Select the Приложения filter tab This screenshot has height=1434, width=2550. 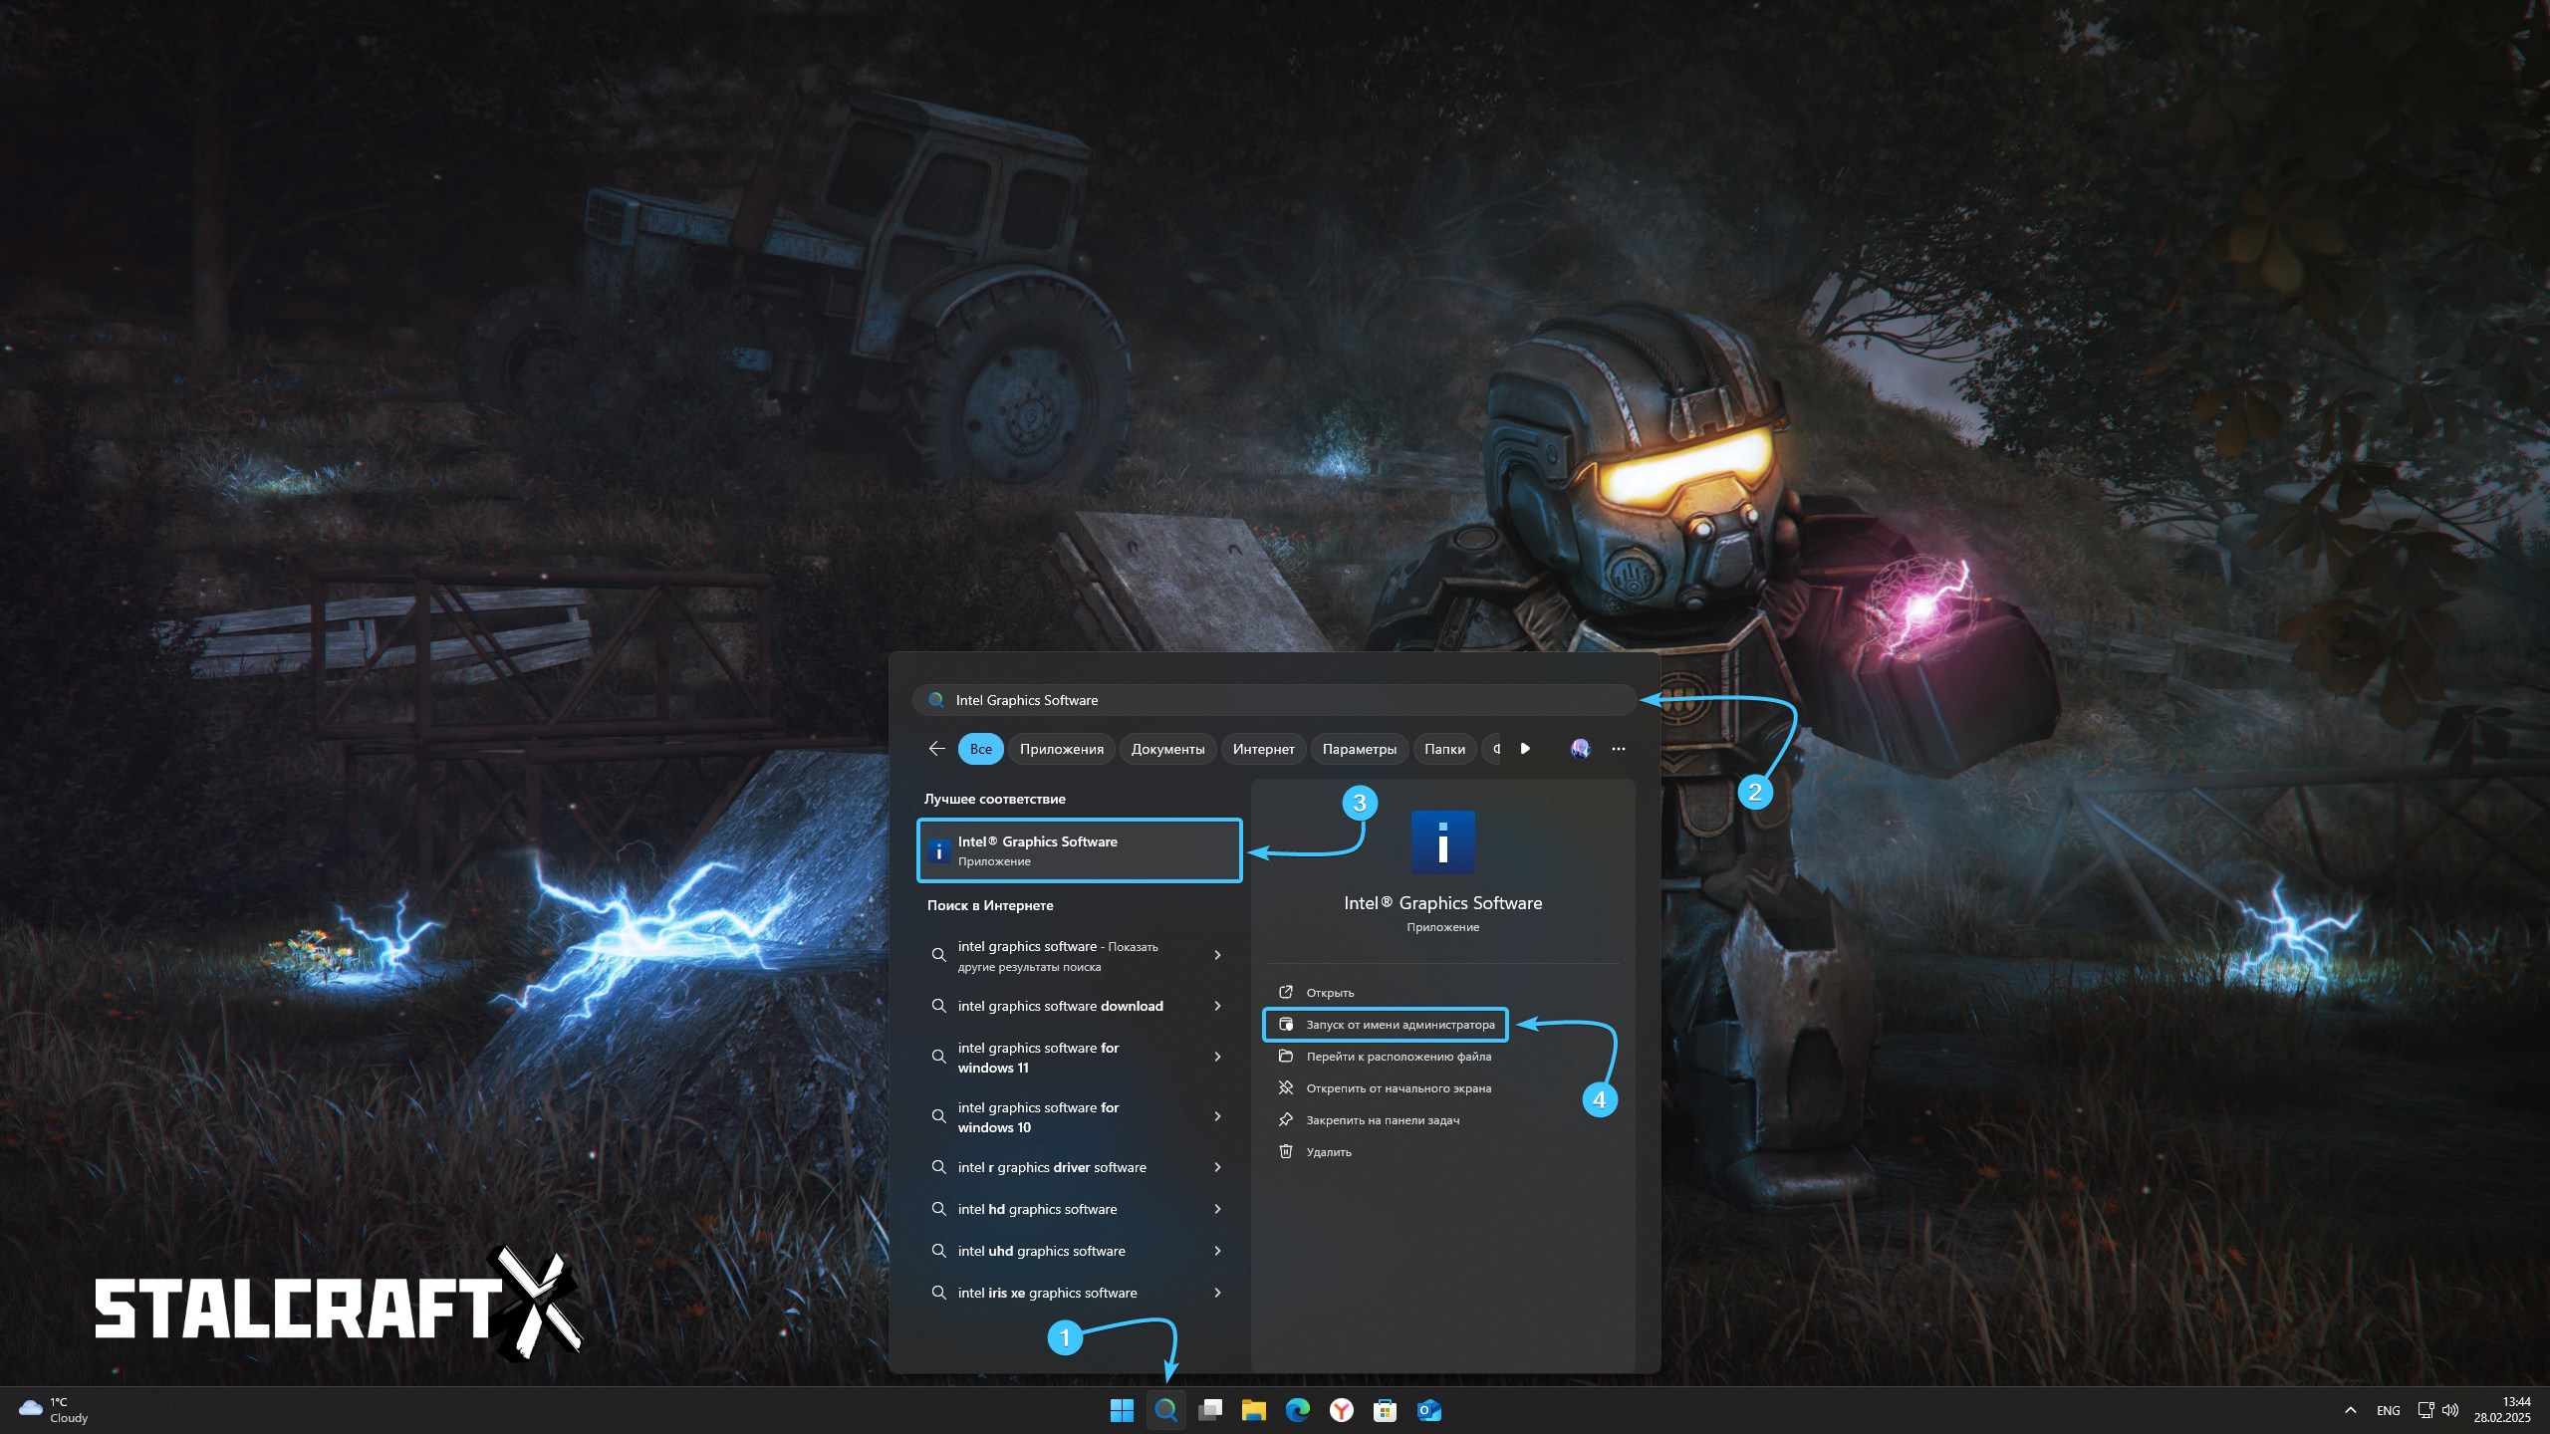[1062, 749]
